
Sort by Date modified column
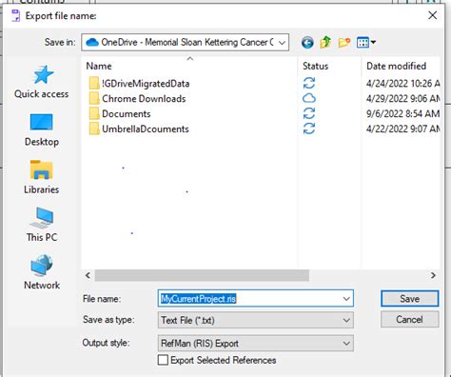coord(396,66)
